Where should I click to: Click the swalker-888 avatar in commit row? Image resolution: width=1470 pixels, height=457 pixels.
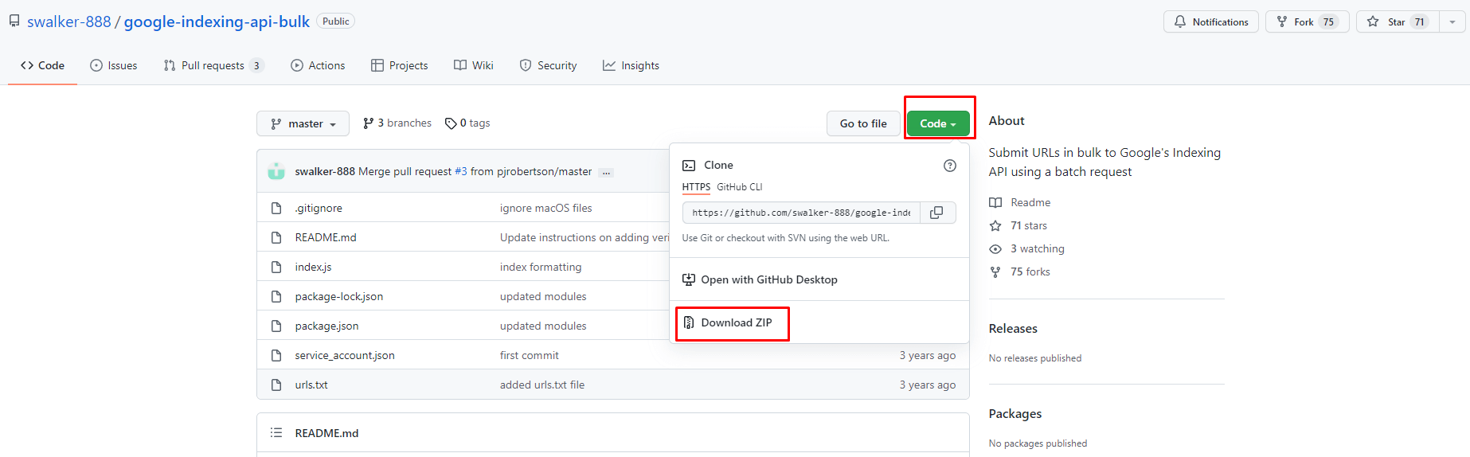(x=276, y=171)
